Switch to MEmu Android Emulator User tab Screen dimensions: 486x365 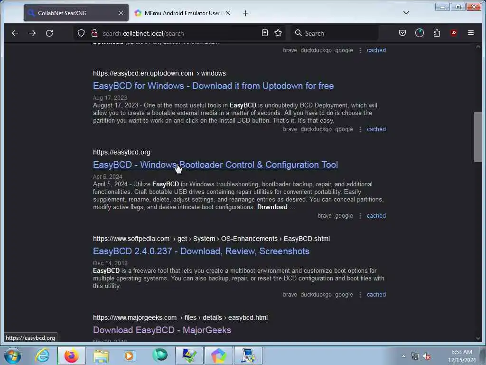[x=181, y=13]
